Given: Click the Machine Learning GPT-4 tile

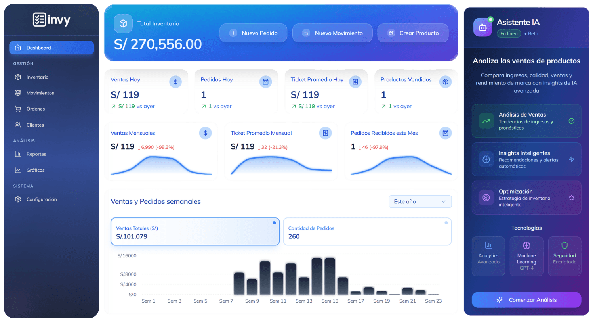Looking at the screenshot, I should (x=526, y=256).
